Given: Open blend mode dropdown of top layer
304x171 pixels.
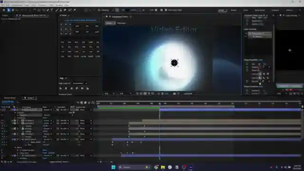Looking at the screenshot, I should point(47,110).
